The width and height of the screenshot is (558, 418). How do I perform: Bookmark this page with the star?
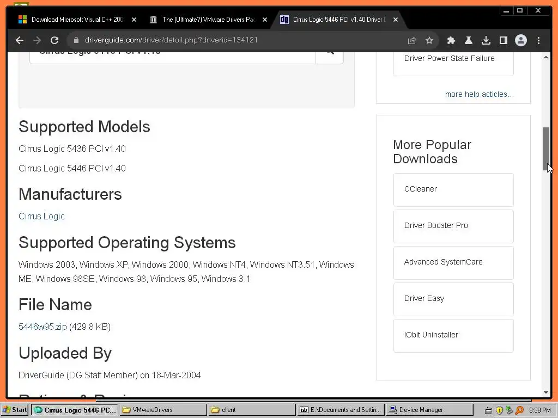tap(429, 40)
